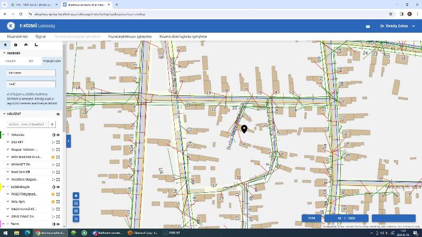Click the map undo view button
The width and height of the screenshot is (422, 237).
point(76,219)
